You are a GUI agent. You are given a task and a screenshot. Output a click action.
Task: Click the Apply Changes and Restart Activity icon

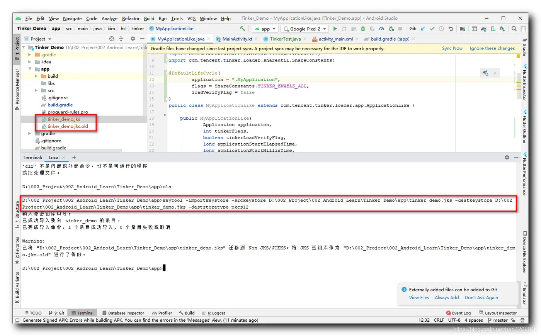coord(344,29)
